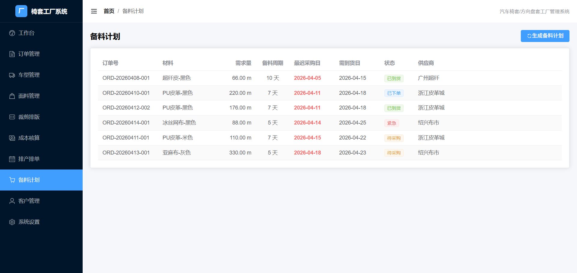This screenshot has width=577, height=273.
Task: Go to 首页 via breadcrumb
Action: point(109,11)
